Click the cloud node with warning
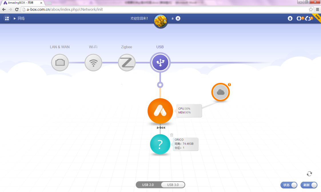 pyautogui.click(x=220, y=92)
